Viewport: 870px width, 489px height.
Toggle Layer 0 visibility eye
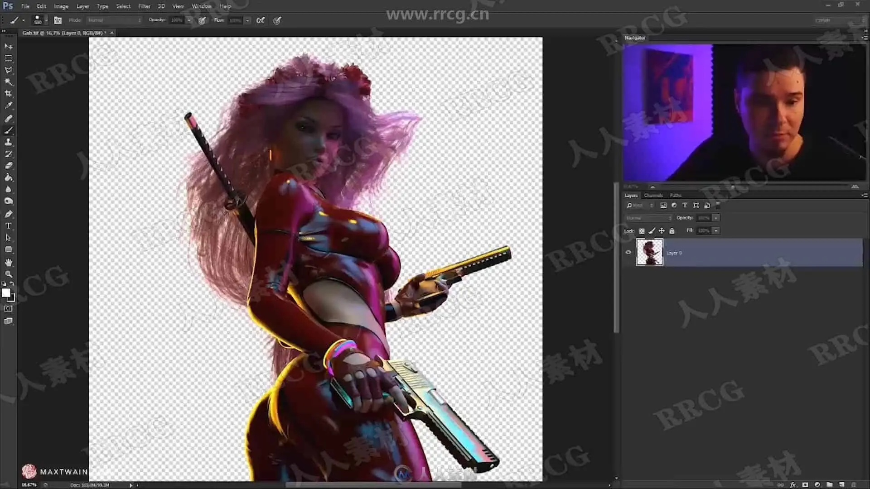tap(628, 252)
